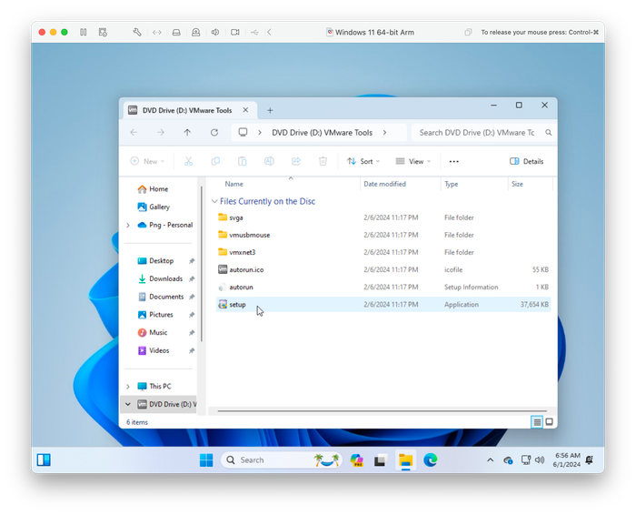Open VMware settings wrench icon
This screenshot has height=515, width=636.
(137, 32)
